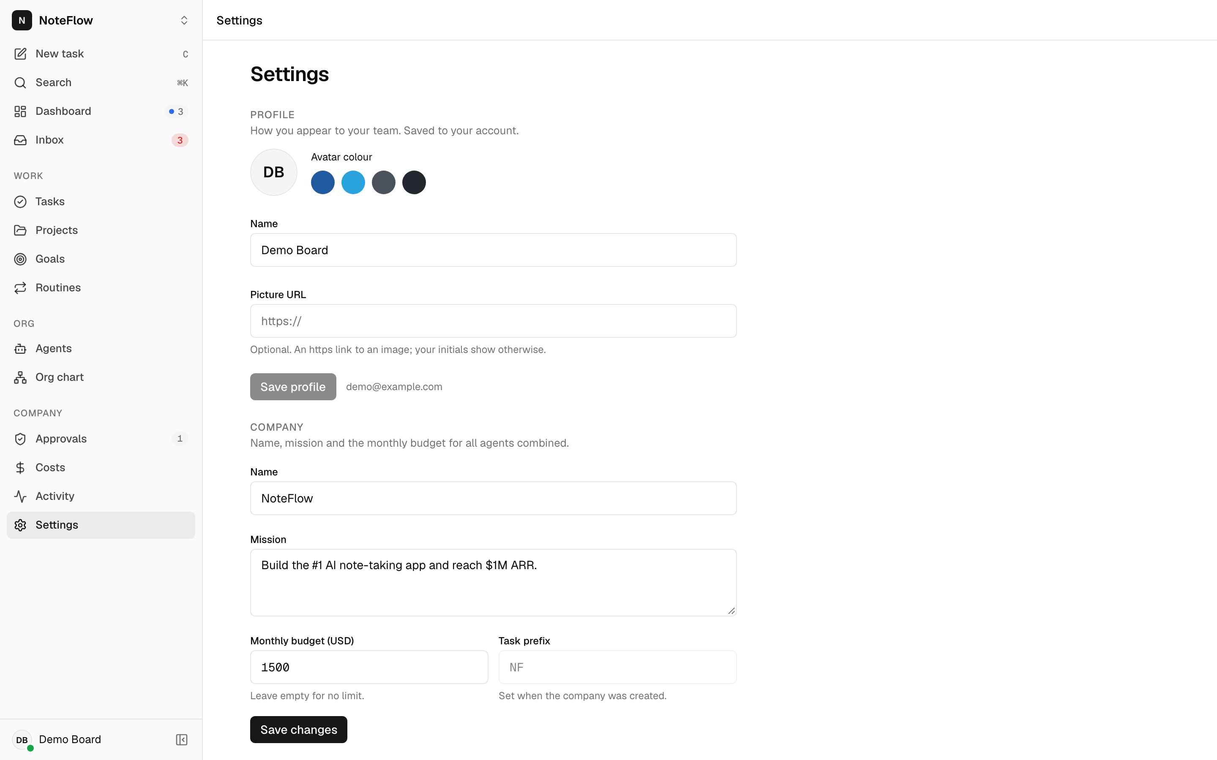Click the Tasks checkmark icon
The height and width of the screenshot is (760, 1217).
pos(20,201)
